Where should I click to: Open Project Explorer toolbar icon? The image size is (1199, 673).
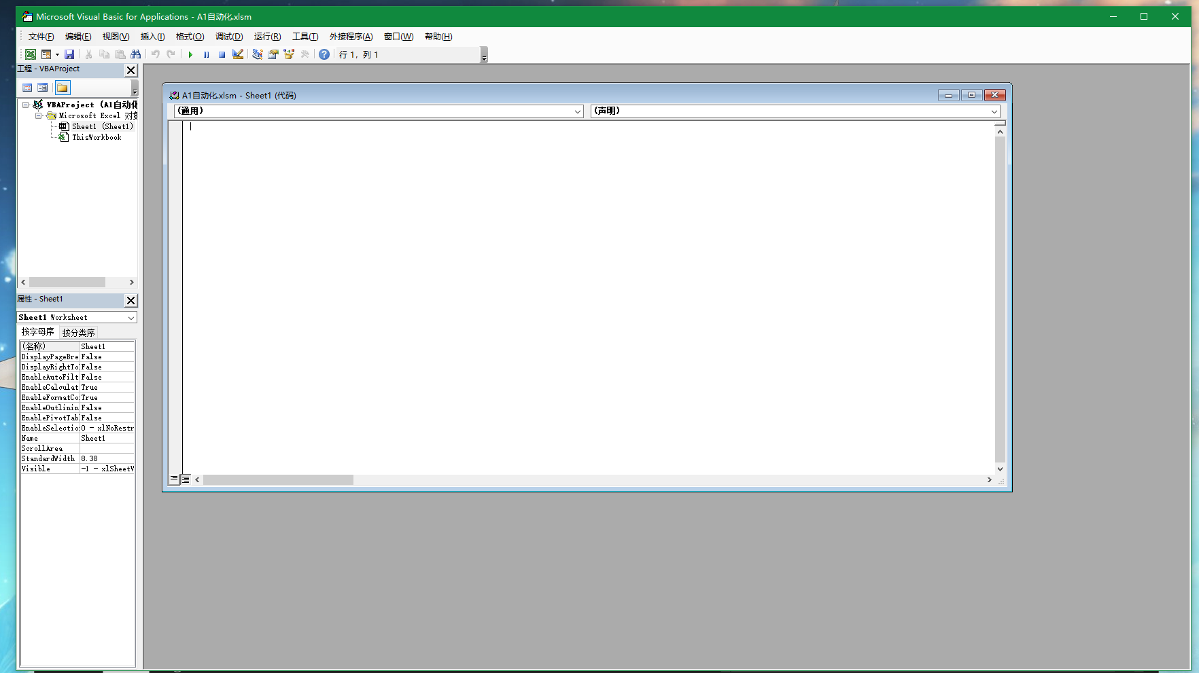tap(258, 54)
